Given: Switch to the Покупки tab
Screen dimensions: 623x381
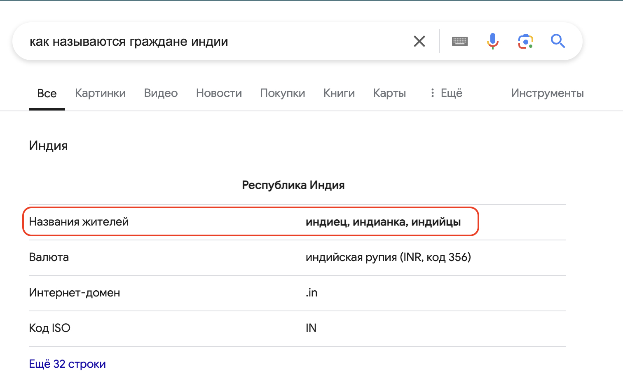Looking at the screenshot, I should (282, 93).
